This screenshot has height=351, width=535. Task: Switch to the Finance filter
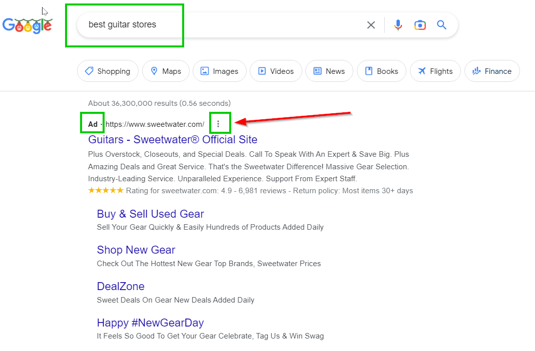coord(492,71)
